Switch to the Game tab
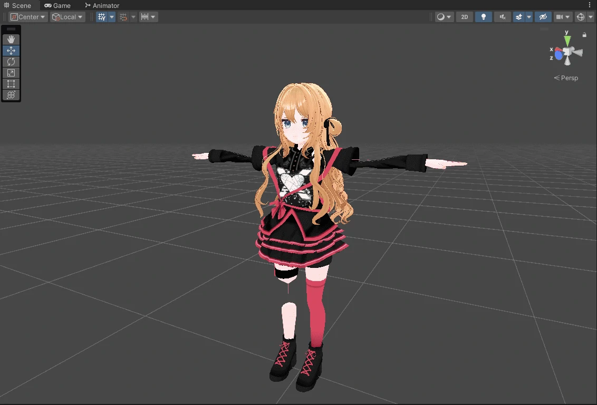597x405 pixels. point(57,5)
